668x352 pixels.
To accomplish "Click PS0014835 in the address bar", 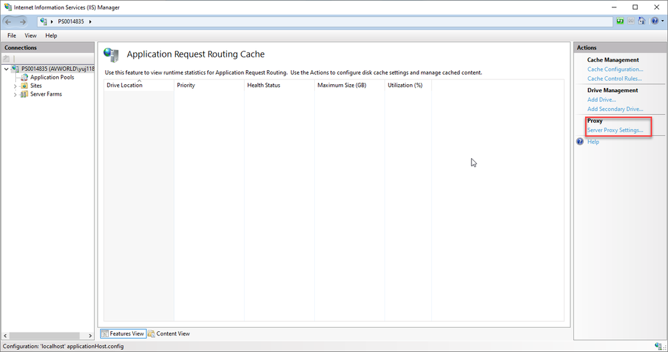I will (x=71, y=21).
